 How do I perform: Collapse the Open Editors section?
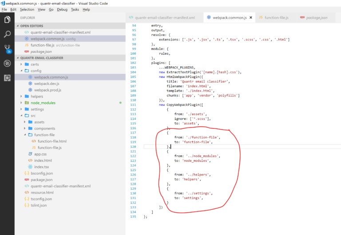[18, 26]
